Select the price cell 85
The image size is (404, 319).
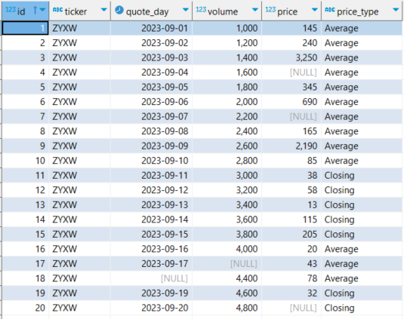point(291,160)
